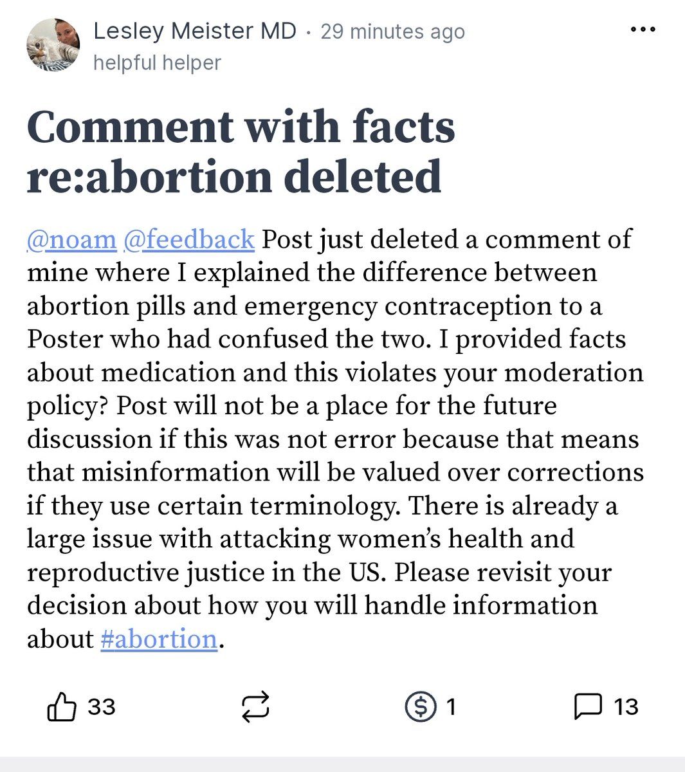
Task: Open the @noam mention link
Action: click(71, 239)
